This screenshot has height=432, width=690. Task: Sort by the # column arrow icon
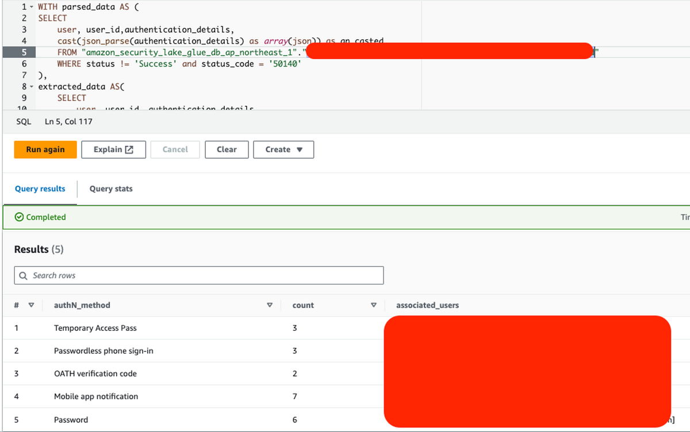tap(32, 305)
